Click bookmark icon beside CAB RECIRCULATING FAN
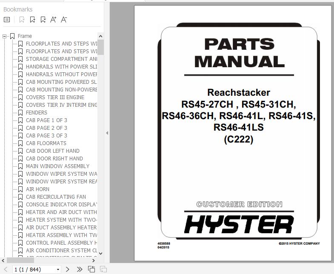This screenshot has height=274, width=334. 20,197
